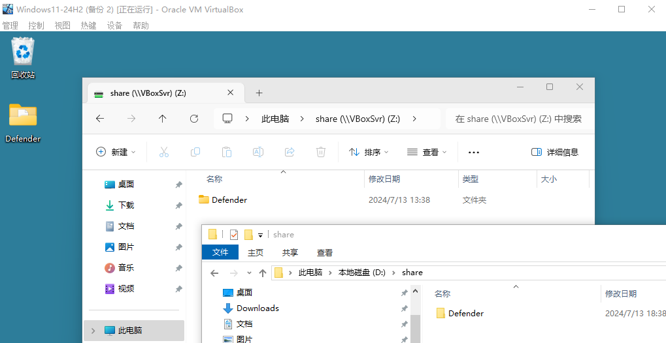Expand chevron after share (Z:) breadcrumb
The height and width of the screenshot is (343, 666).
point(414,119)
